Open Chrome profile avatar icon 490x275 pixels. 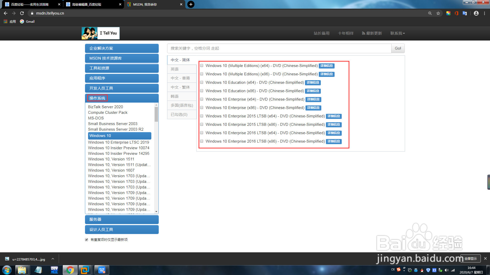[x=476, y=13]
